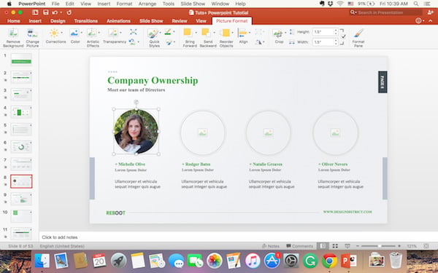438x273 pixels.
Task: Click the share presentation icon
Action: pos(430,12)
